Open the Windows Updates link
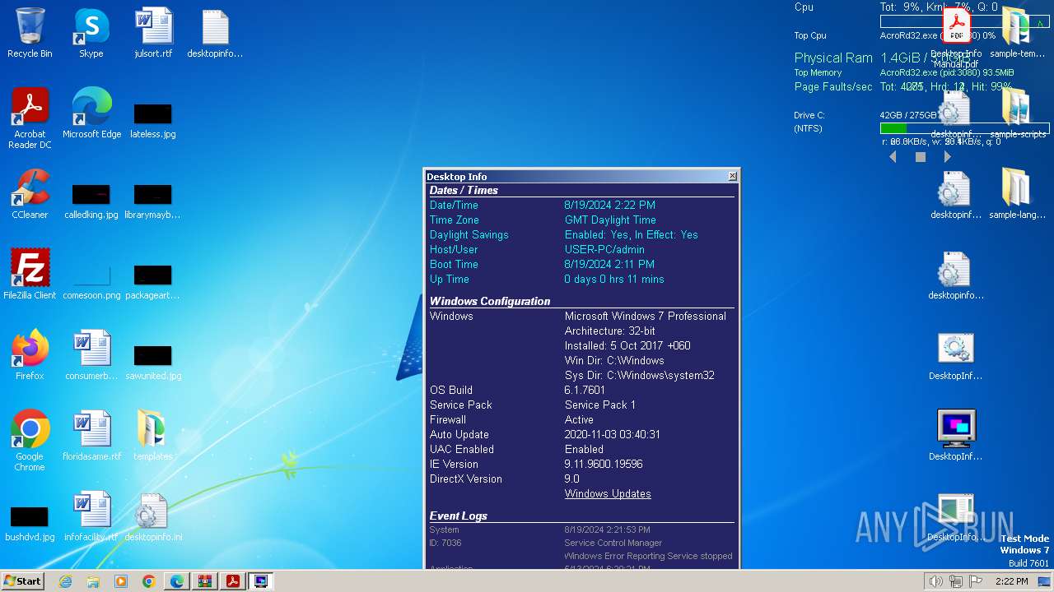This screenshot has width=1054, height=592. (x=608, y=493)
